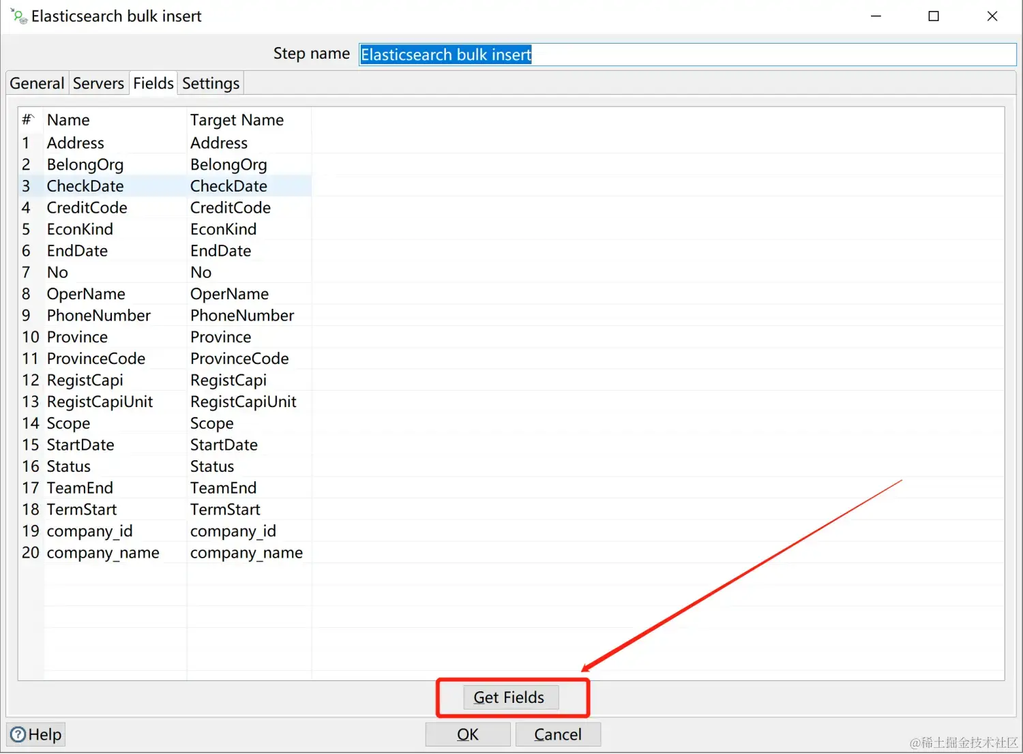This screenshot has height=754, width=1023.
Task: Select BelongOrg in the Name column
Action: click(x=115, y=165)
